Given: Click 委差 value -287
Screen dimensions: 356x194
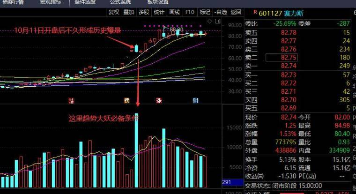Looking at the screenshot, I should point(343,23).
